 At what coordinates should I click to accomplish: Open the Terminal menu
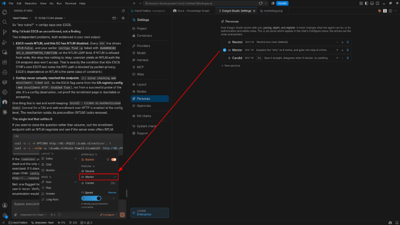click(x=70, y=3)
